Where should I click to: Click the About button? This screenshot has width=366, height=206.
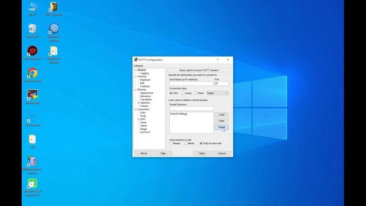[144, 153]
